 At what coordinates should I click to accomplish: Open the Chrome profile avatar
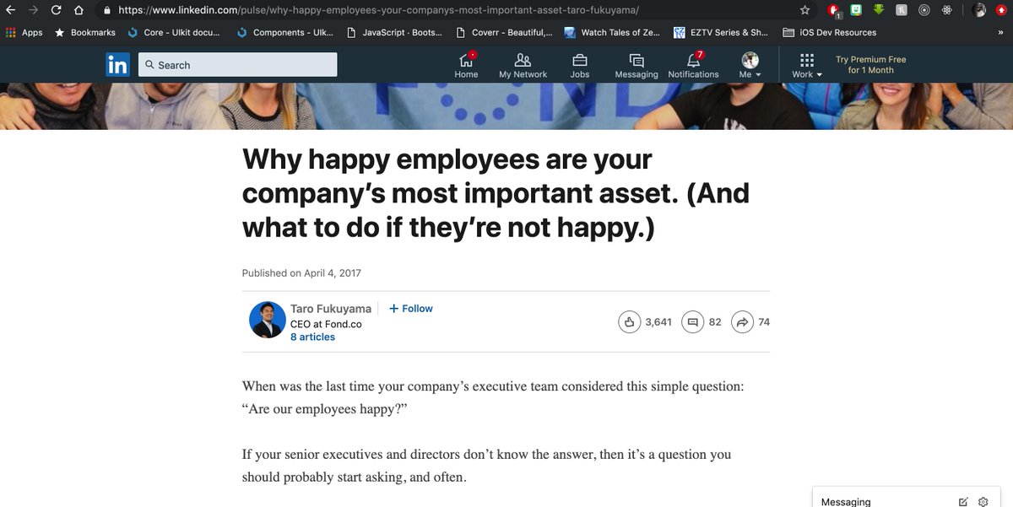click(x=979, y=10)
